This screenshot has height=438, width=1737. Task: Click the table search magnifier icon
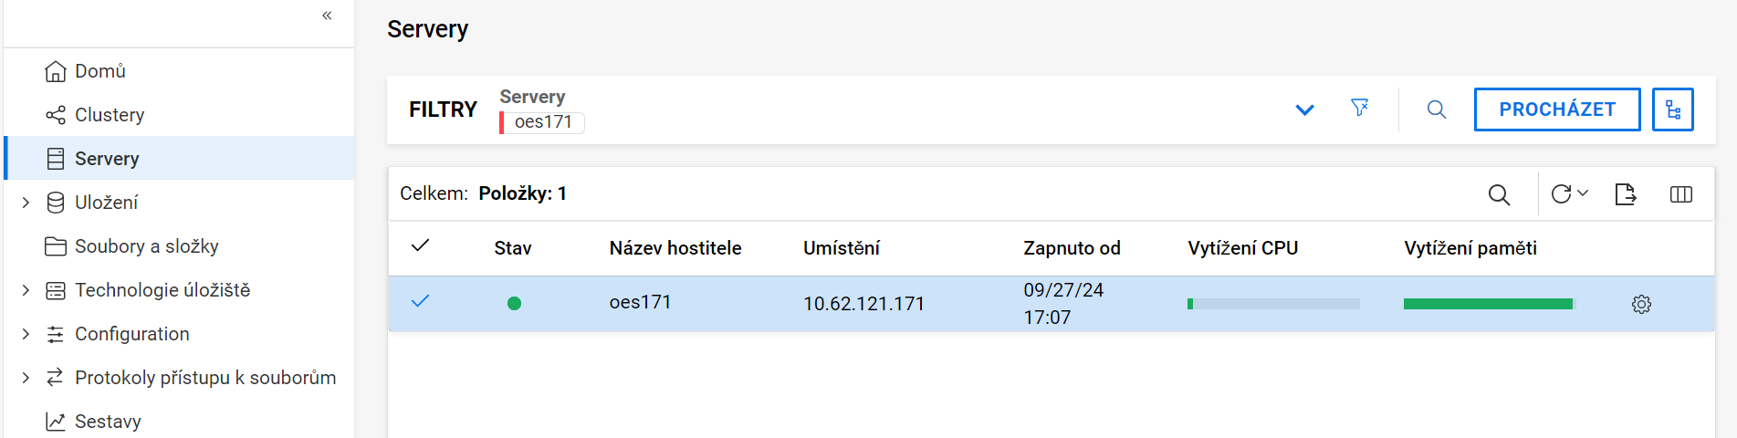tap(1499, 194)
